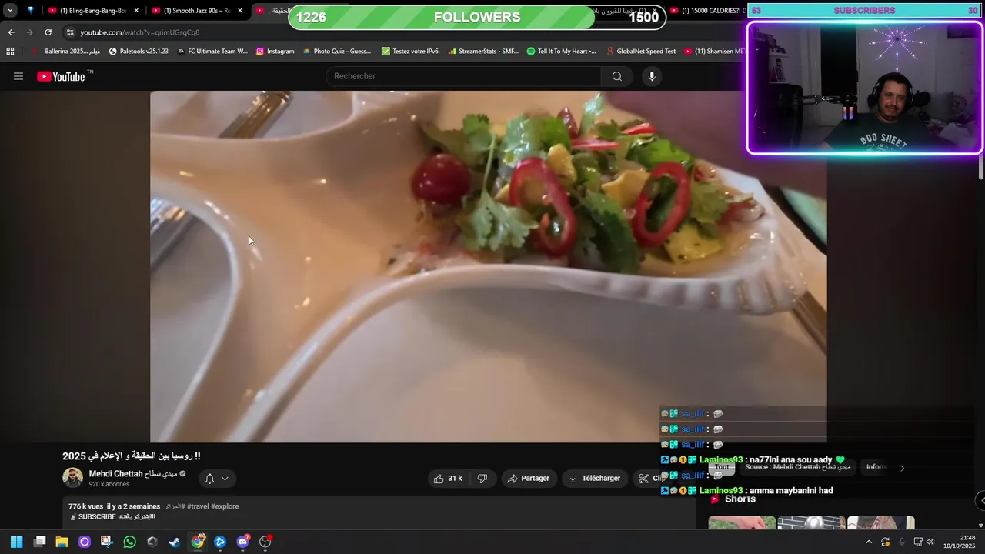Screen dimensions: 985x554
Task: Show more filter chips with right arrow
Action: click(902, 467)
